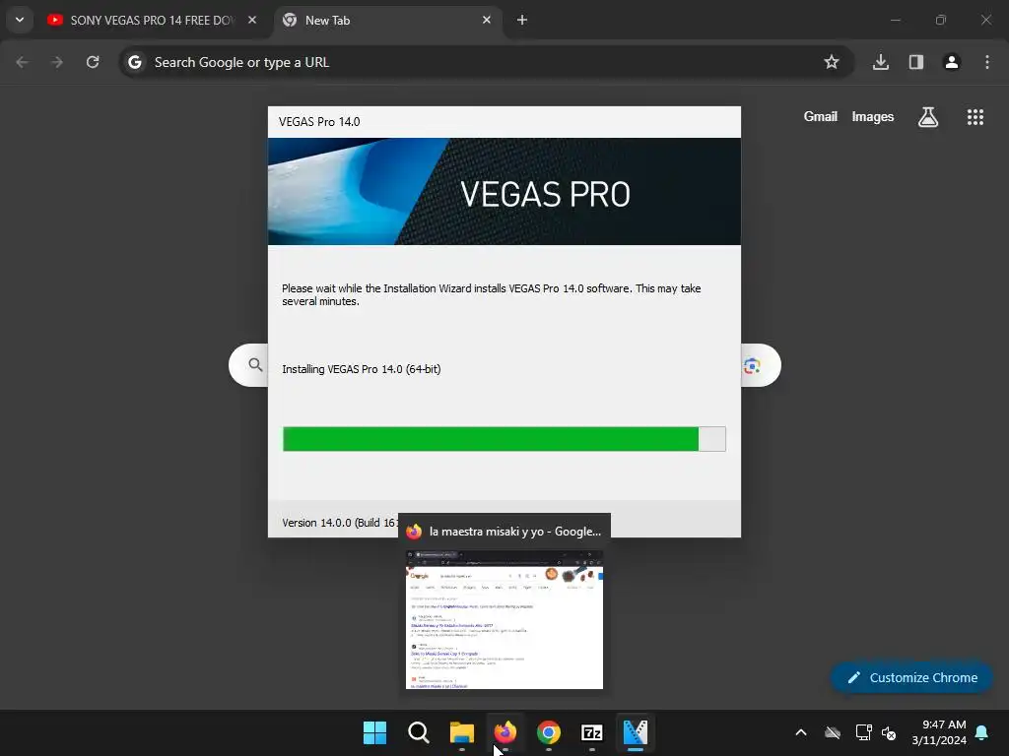This screenshot has height=756, width=1009.
Task: Click the browser forward arrow
Action: point(57,62)
